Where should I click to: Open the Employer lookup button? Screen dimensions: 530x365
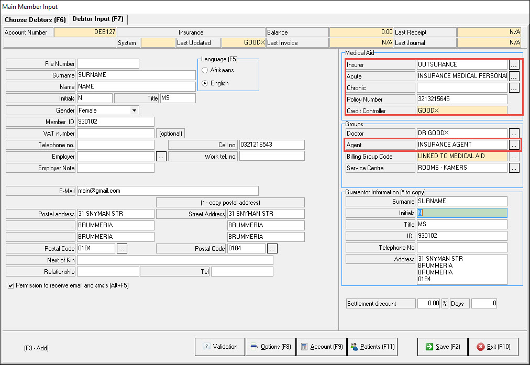tap(161, 157)
